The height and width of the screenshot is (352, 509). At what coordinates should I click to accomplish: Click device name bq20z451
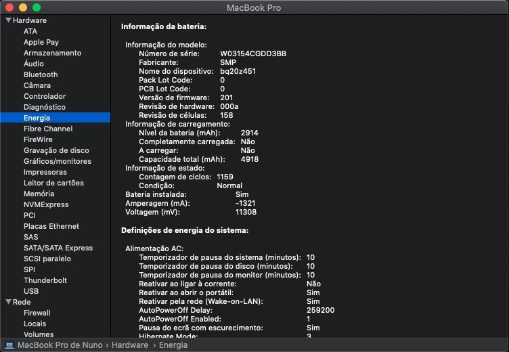pyautogui.click(x=238, y=71)
